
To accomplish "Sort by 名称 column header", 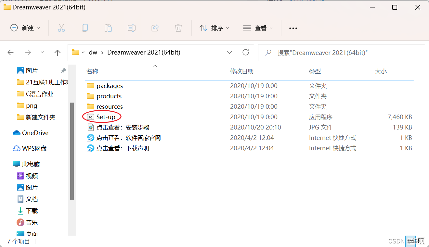I will (x=92, y=71).
